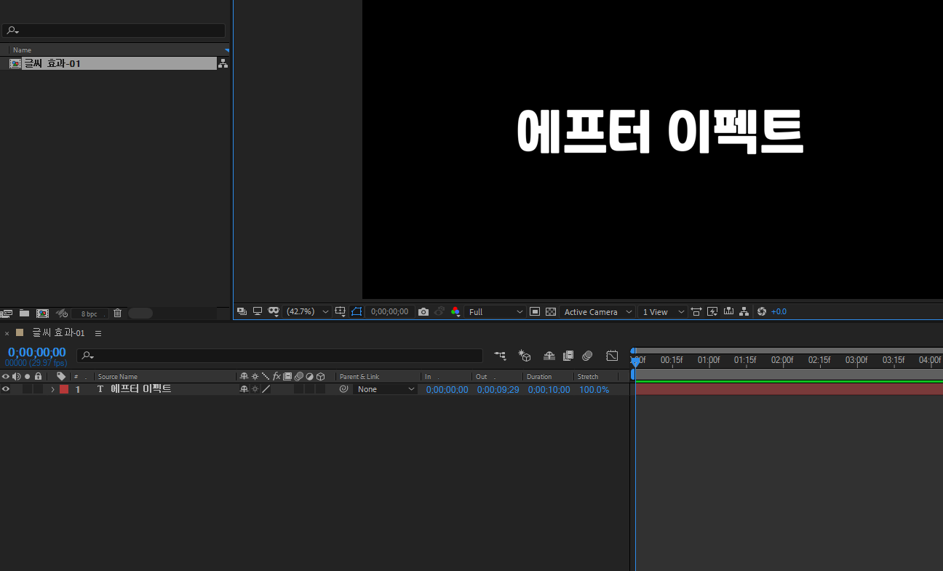Viewport: 943px width, 571px height.
Task: Reset exposure in viewer
Action: [762, 311]
